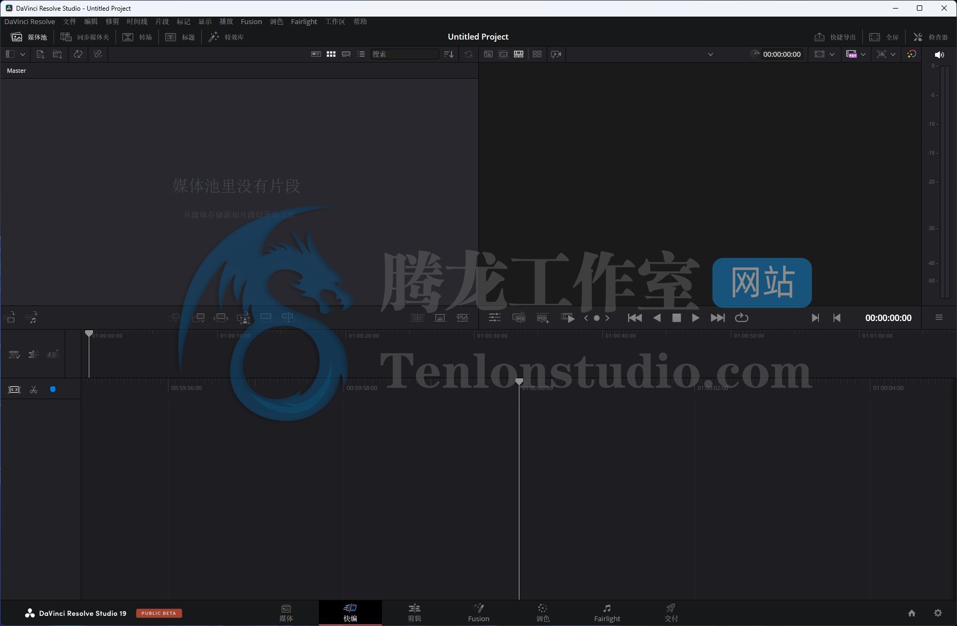Click the smart insert edit icon
Viewport: 957px width, 626px height.
[x=175, y=318]
